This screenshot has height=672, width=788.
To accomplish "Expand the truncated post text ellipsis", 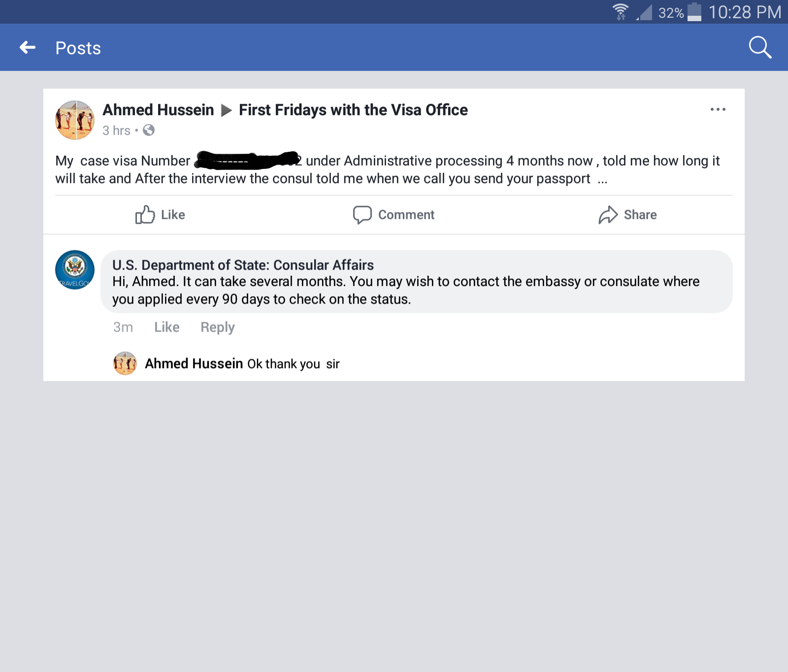I will [602, 179].
